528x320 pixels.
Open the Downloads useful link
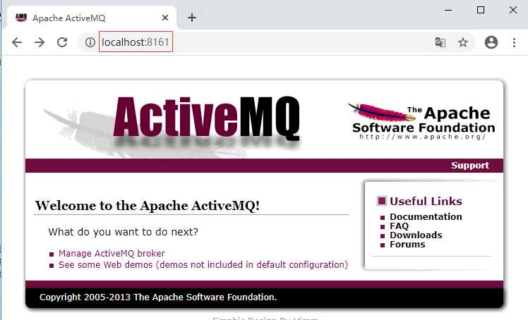point(416,235)
